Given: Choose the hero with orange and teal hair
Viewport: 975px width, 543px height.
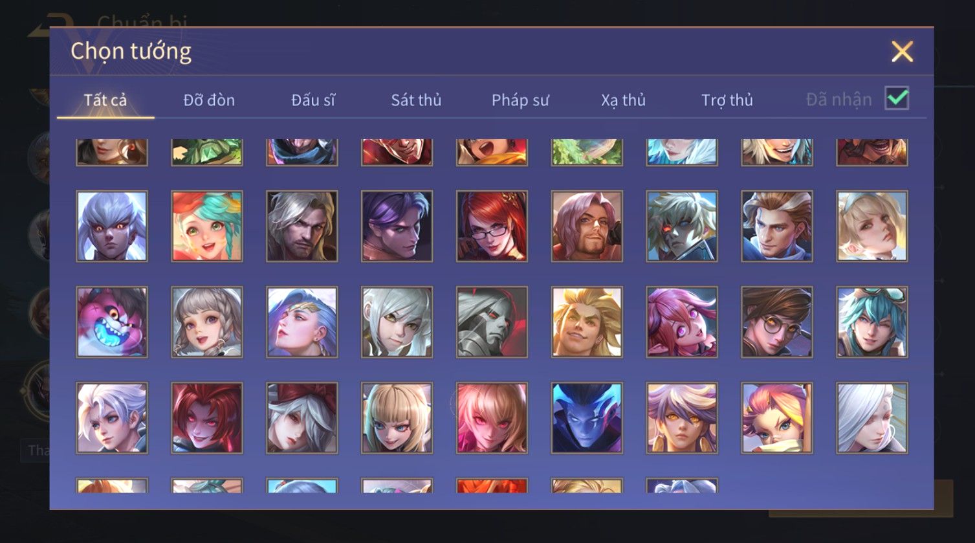Looking at the screenshot, I should pos(207,227).
